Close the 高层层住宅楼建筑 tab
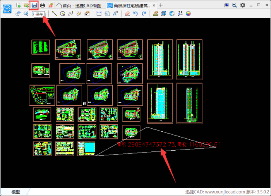271x196 pixels. (154, 5)
